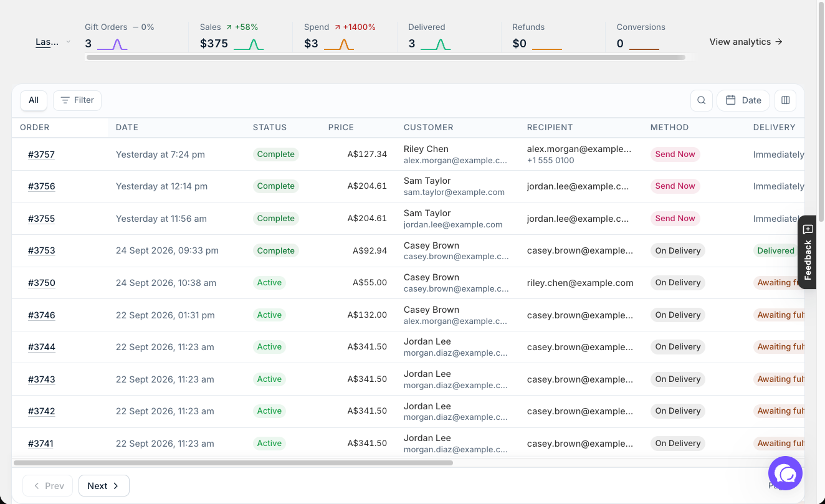Open the chat support bubble
The width and height of the screenshot is (825, 504).
coord(785,473)
